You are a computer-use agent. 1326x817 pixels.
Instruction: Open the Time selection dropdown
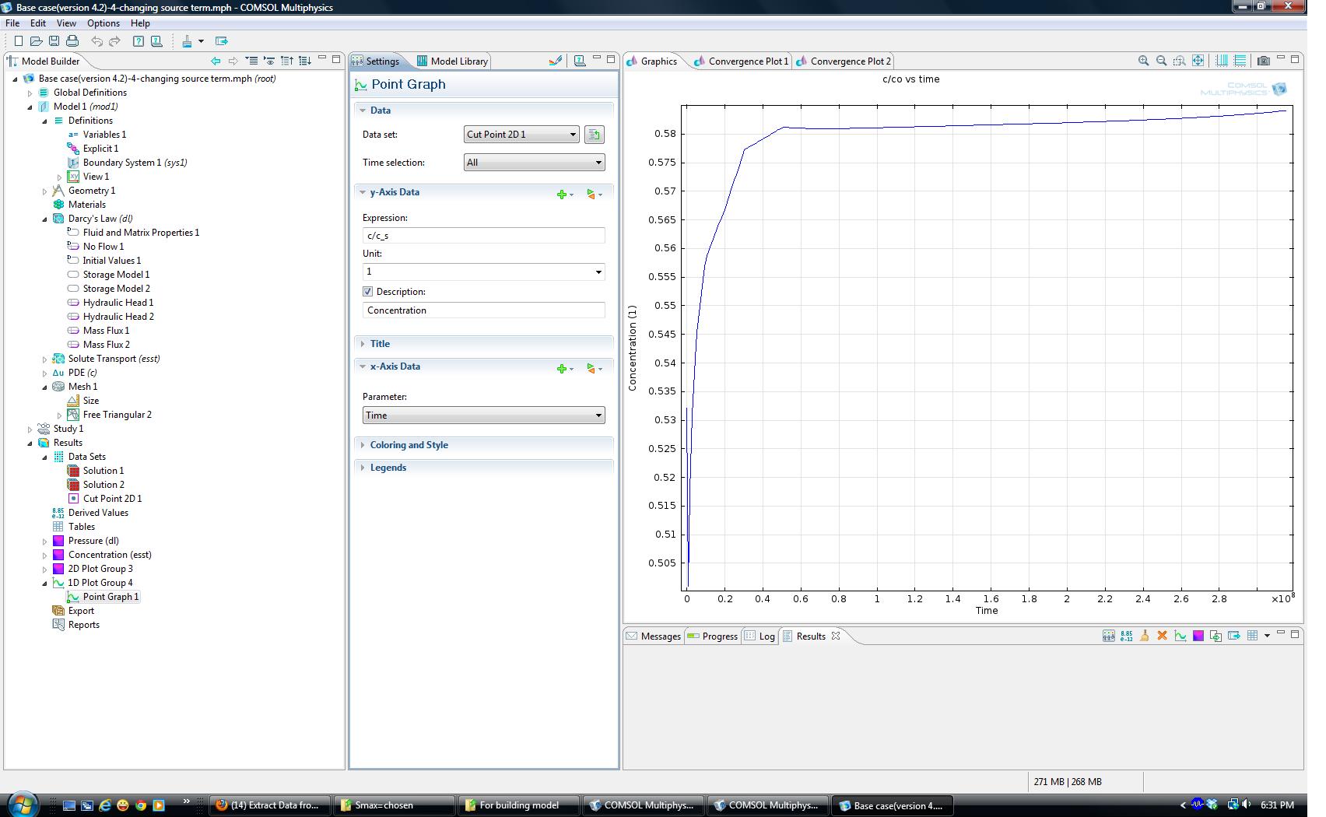(x=534, y=163)
